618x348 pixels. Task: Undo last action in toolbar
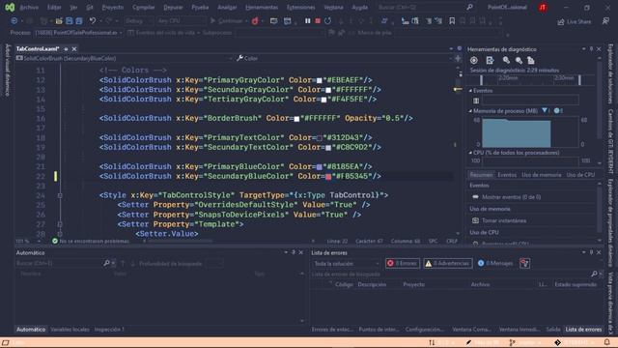tap(93, 21)
